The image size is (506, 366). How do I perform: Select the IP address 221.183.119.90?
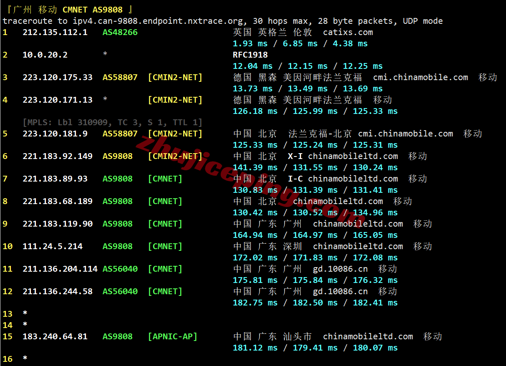[58, 224]
